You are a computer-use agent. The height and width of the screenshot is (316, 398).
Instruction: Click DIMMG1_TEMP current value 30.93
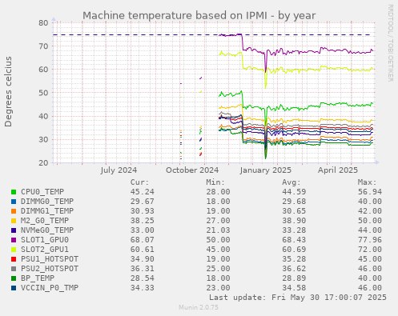143,211
